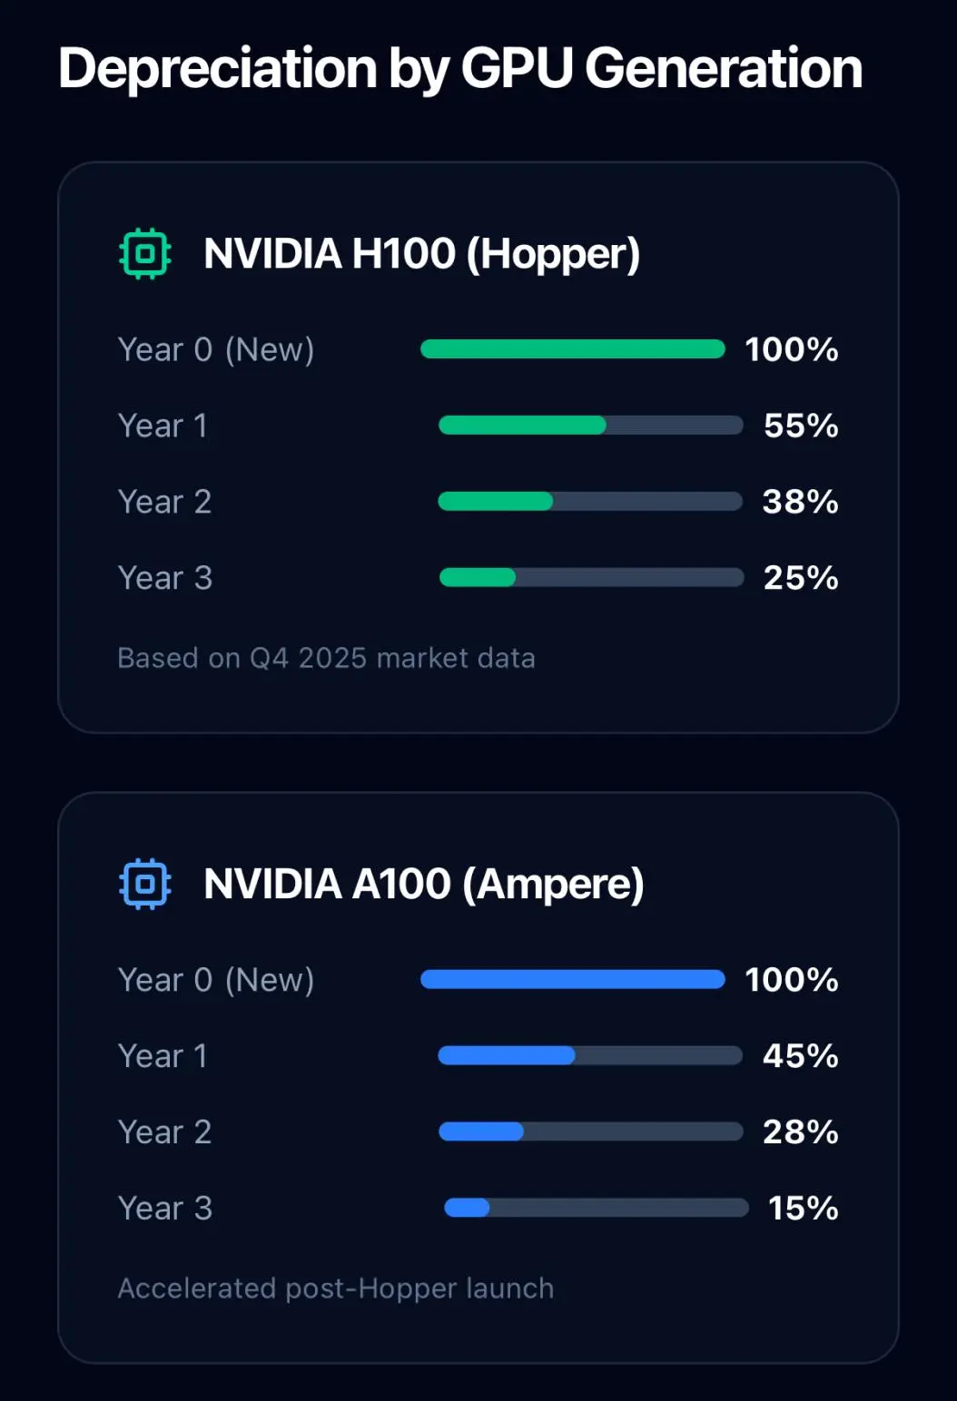Viewport: 957px width, 1401px height.
Task: Click the H100 Year 3 25% bar
Action: pos(592,578)
